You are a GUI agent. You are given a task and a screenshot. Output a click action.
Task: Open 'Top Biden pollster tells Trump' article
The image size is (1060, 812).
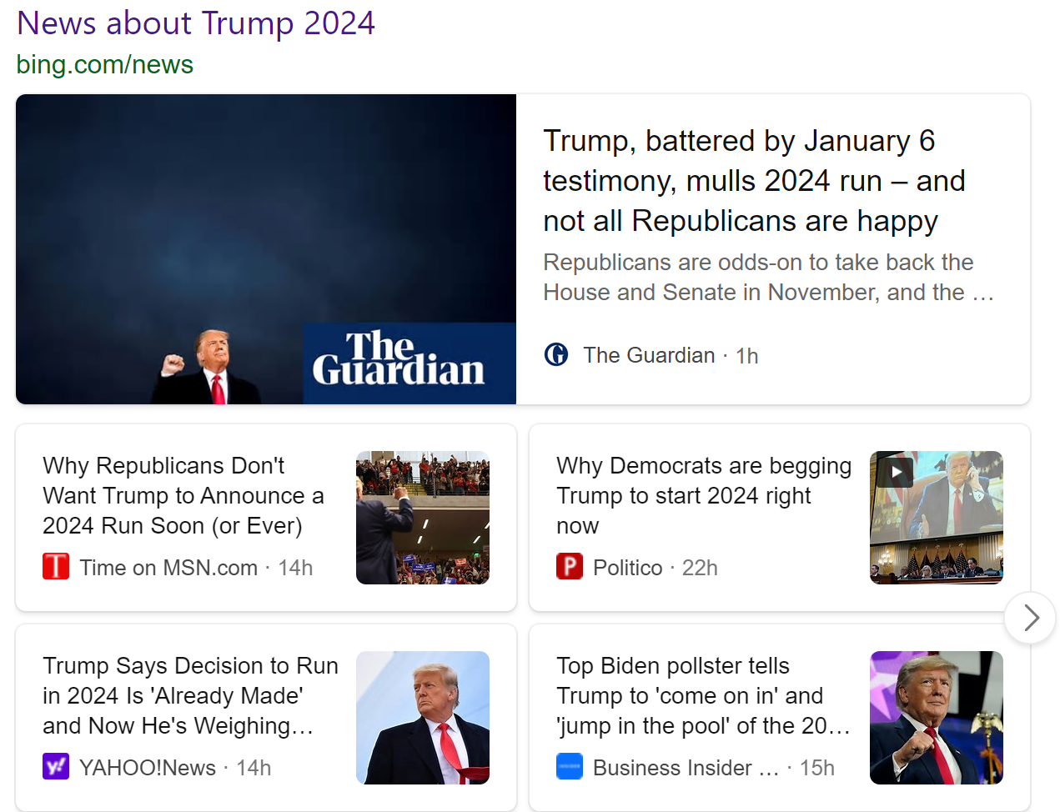tap(703, 695)
